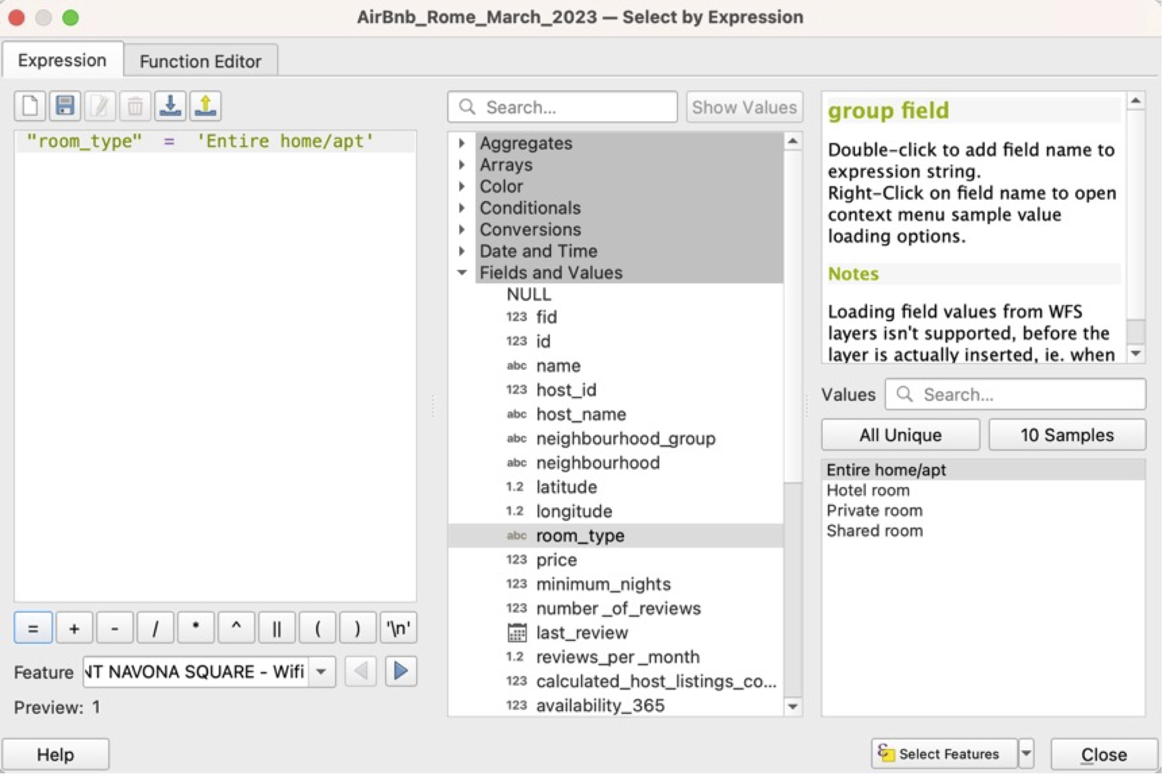Insert the power caret operator
This screenshot has width=1163, height=775.
tap(236, 628)
